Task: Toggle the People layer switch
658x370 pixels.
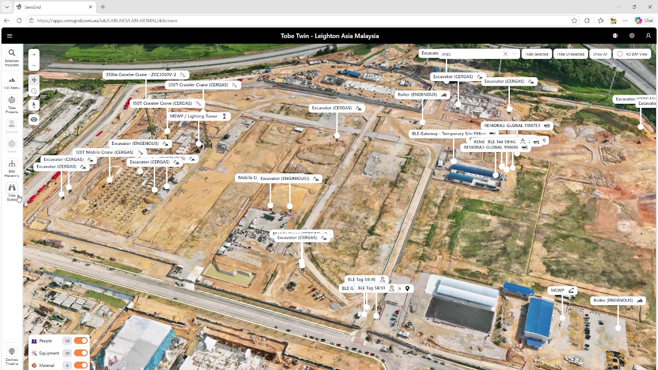Action: pos(81,341)
